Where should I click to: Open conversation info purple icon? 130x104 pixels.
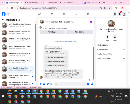(x=91, y=22)
